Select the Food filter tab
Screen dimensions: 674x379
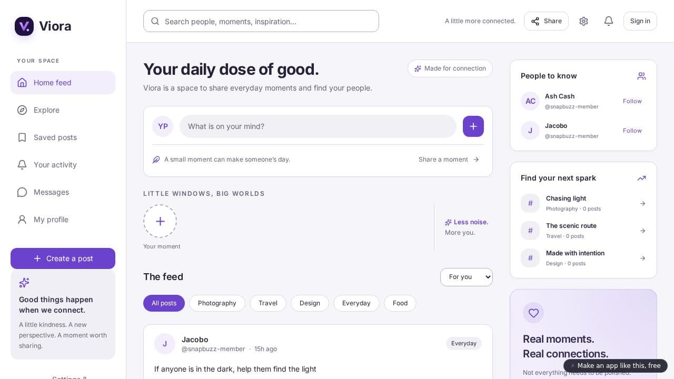(400, 303)
